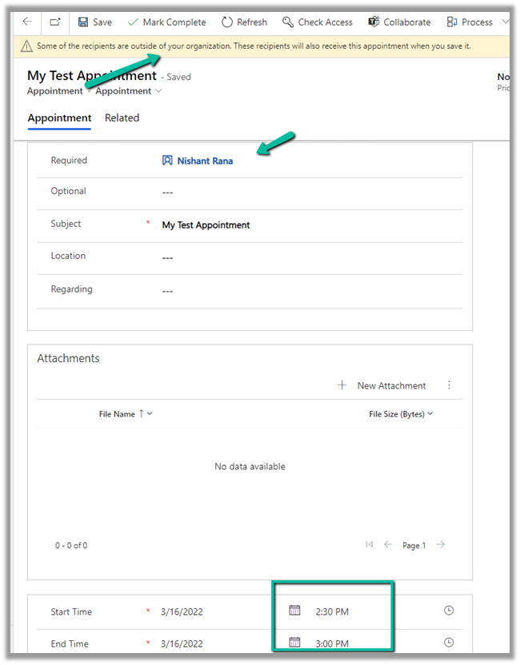Select the Appointment tab
520x665 pixels.
[59, 117]
